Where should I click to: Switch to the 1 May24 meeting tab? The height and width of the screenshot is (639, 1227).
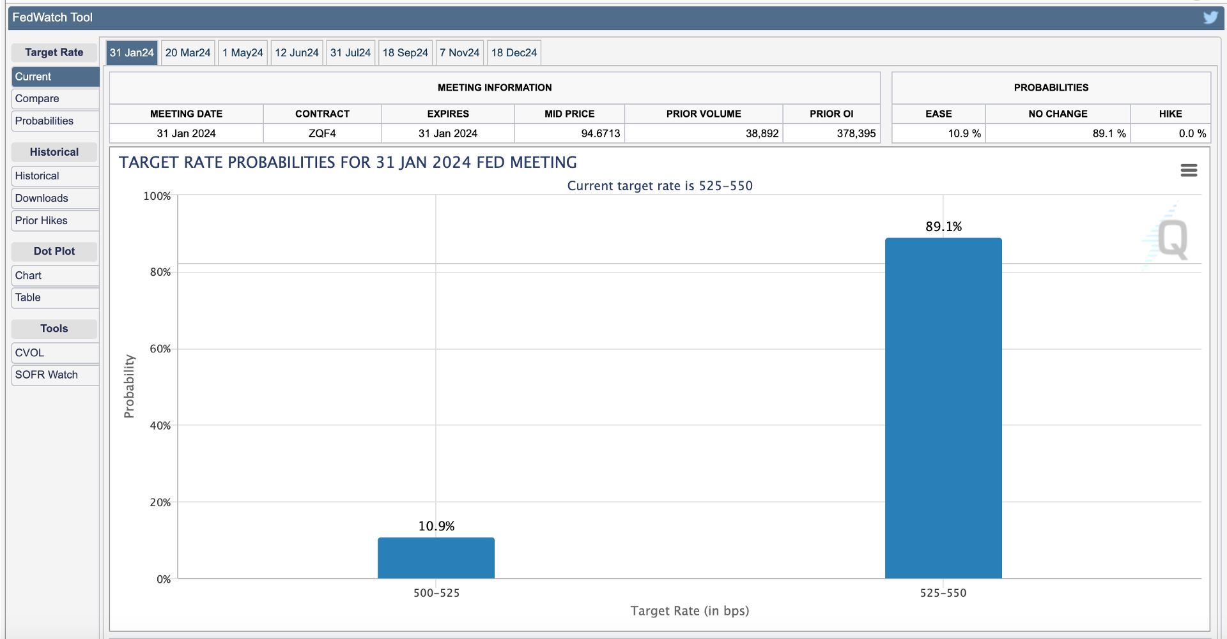pyautogui.click(x=243, y=52)
